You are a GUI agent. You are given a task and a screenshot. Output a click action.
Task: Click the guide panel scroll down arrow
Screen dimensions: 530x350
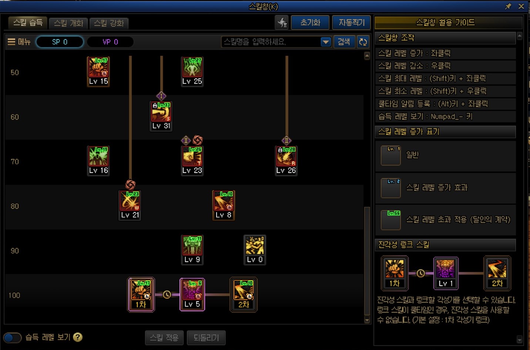520,339
